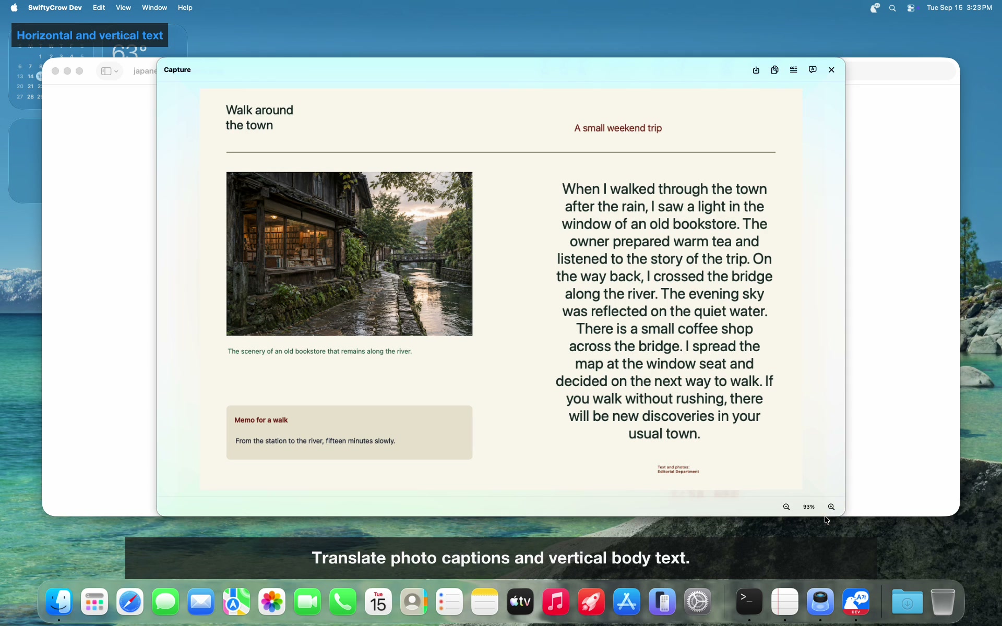This screenshot has width=1002, height=626.
Task: Open the Window menu
Action: point(154,8)
